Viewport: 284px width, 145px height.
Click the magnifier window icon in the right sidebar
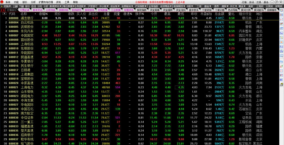point(281,56)
